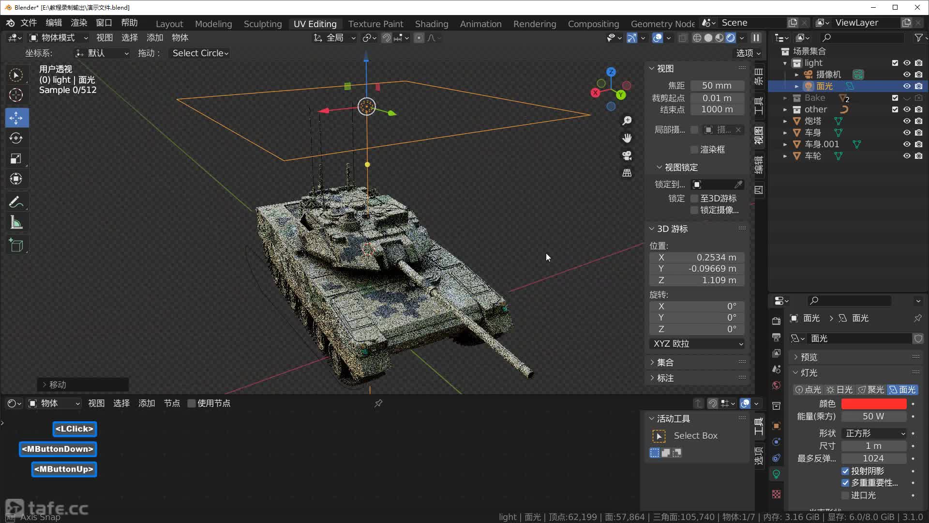Image resolution: width=929 pixels, height=523 pixels.
Task: Expand the 预览 panel in light properties
Action: pos(808,357)
